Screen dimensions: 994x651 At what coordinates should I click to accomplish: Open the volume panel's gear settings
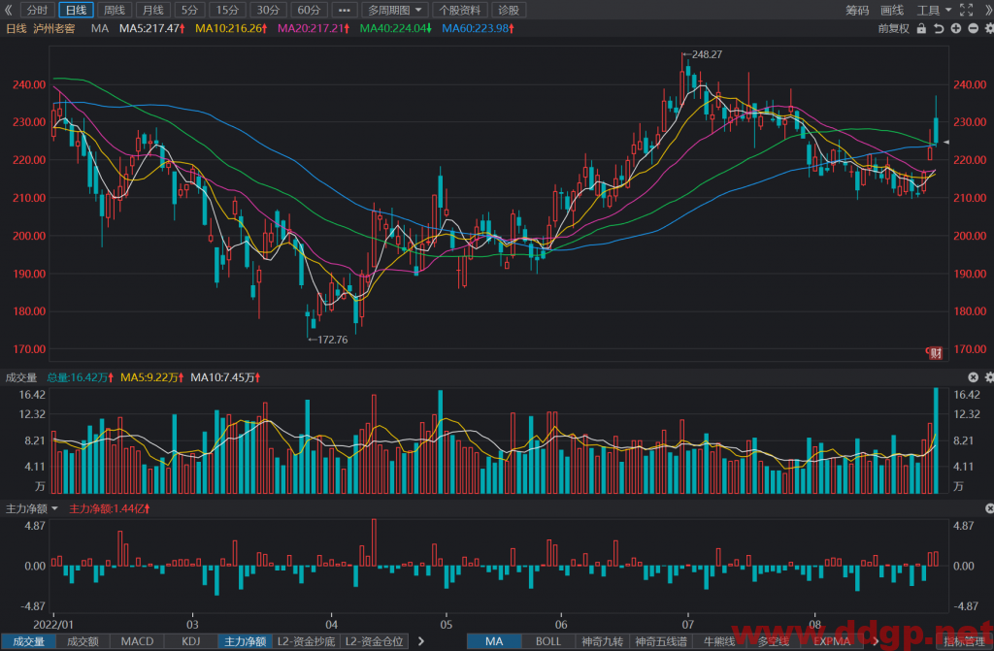989,377
